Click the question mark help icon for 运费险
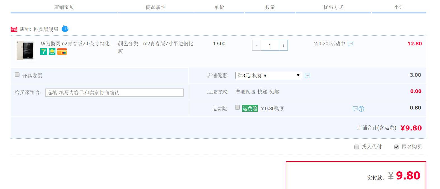Image resolution: width=440 pixels, height=189 pixels. [361, 109]
